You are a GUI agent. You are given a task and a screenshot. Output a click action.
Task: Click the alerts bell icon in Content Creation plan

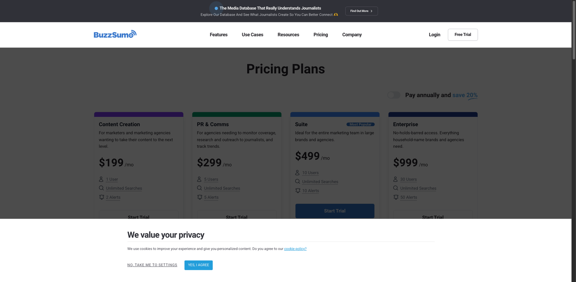click(x=102, y=197)
